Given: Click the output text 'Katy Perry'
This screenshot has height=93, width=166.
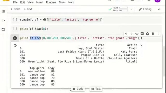Looking at the screenshot, I should pos(129,52).
